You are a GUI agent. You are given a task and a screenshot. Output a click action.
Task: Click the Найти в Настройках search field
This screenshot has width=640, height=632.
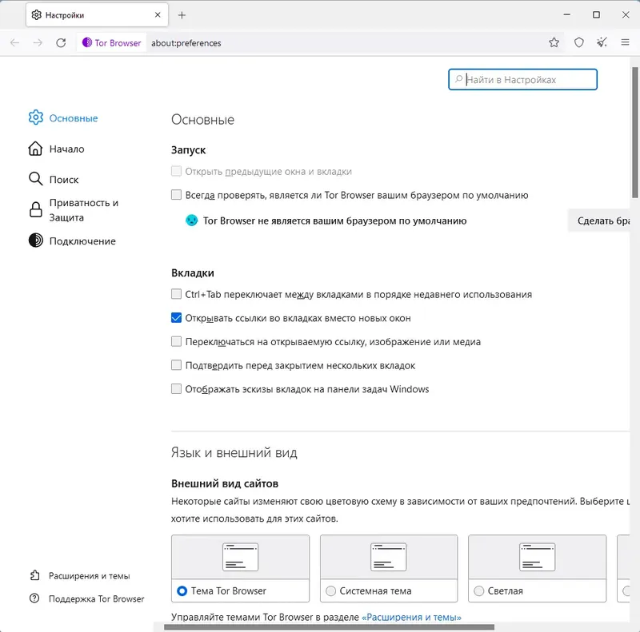[522, 79]
